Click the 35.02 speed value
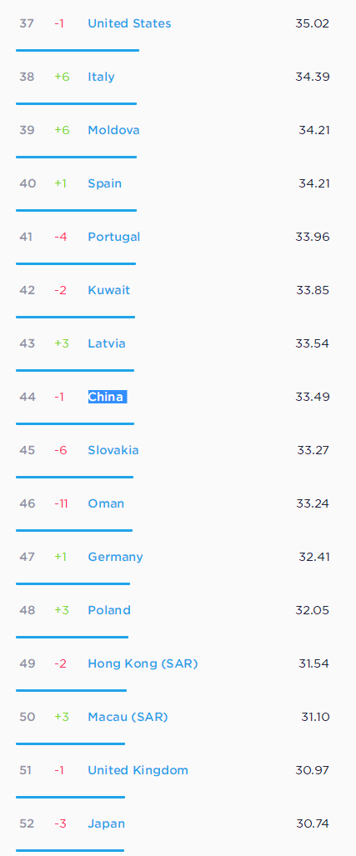 [x=313, y=23]
